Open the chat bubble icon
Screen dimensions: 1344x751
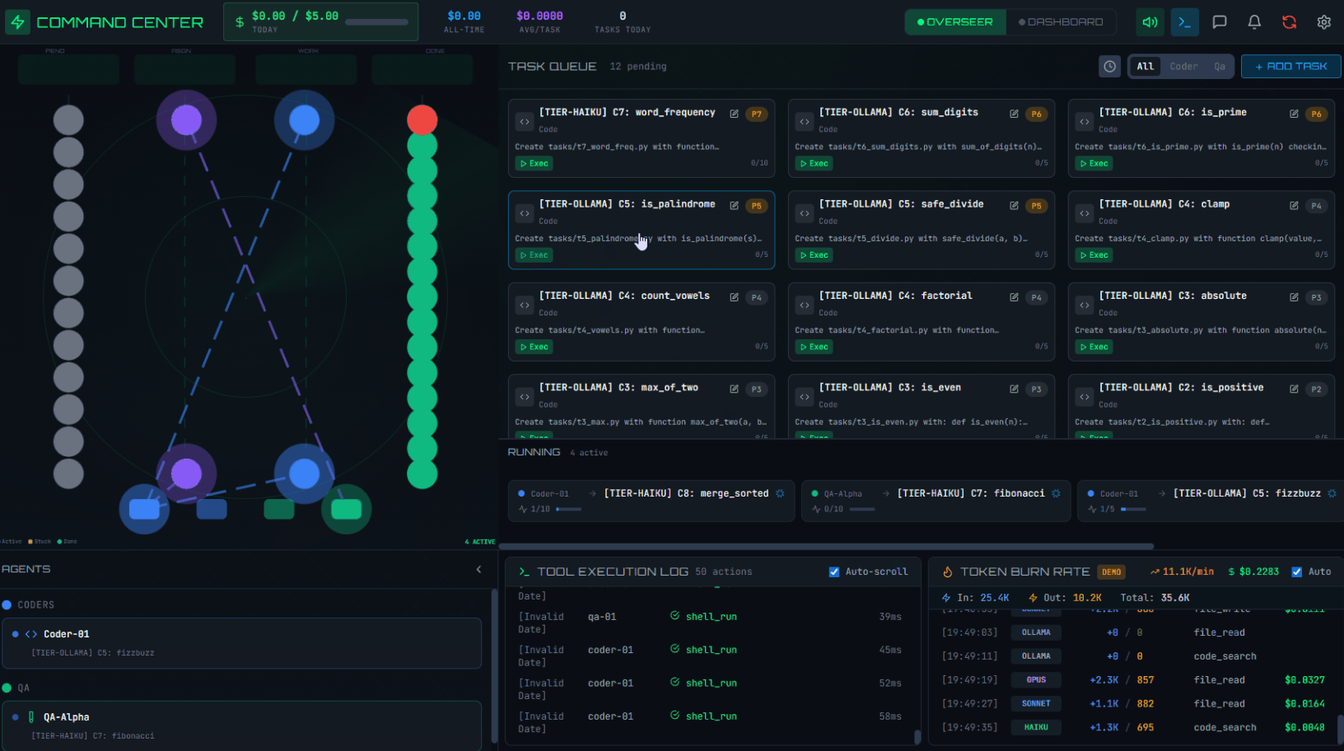[x=1220, y=22]
